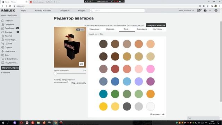222x125 pixels.
Task: Click the Перерисовать link
Action: pos(79,83)
